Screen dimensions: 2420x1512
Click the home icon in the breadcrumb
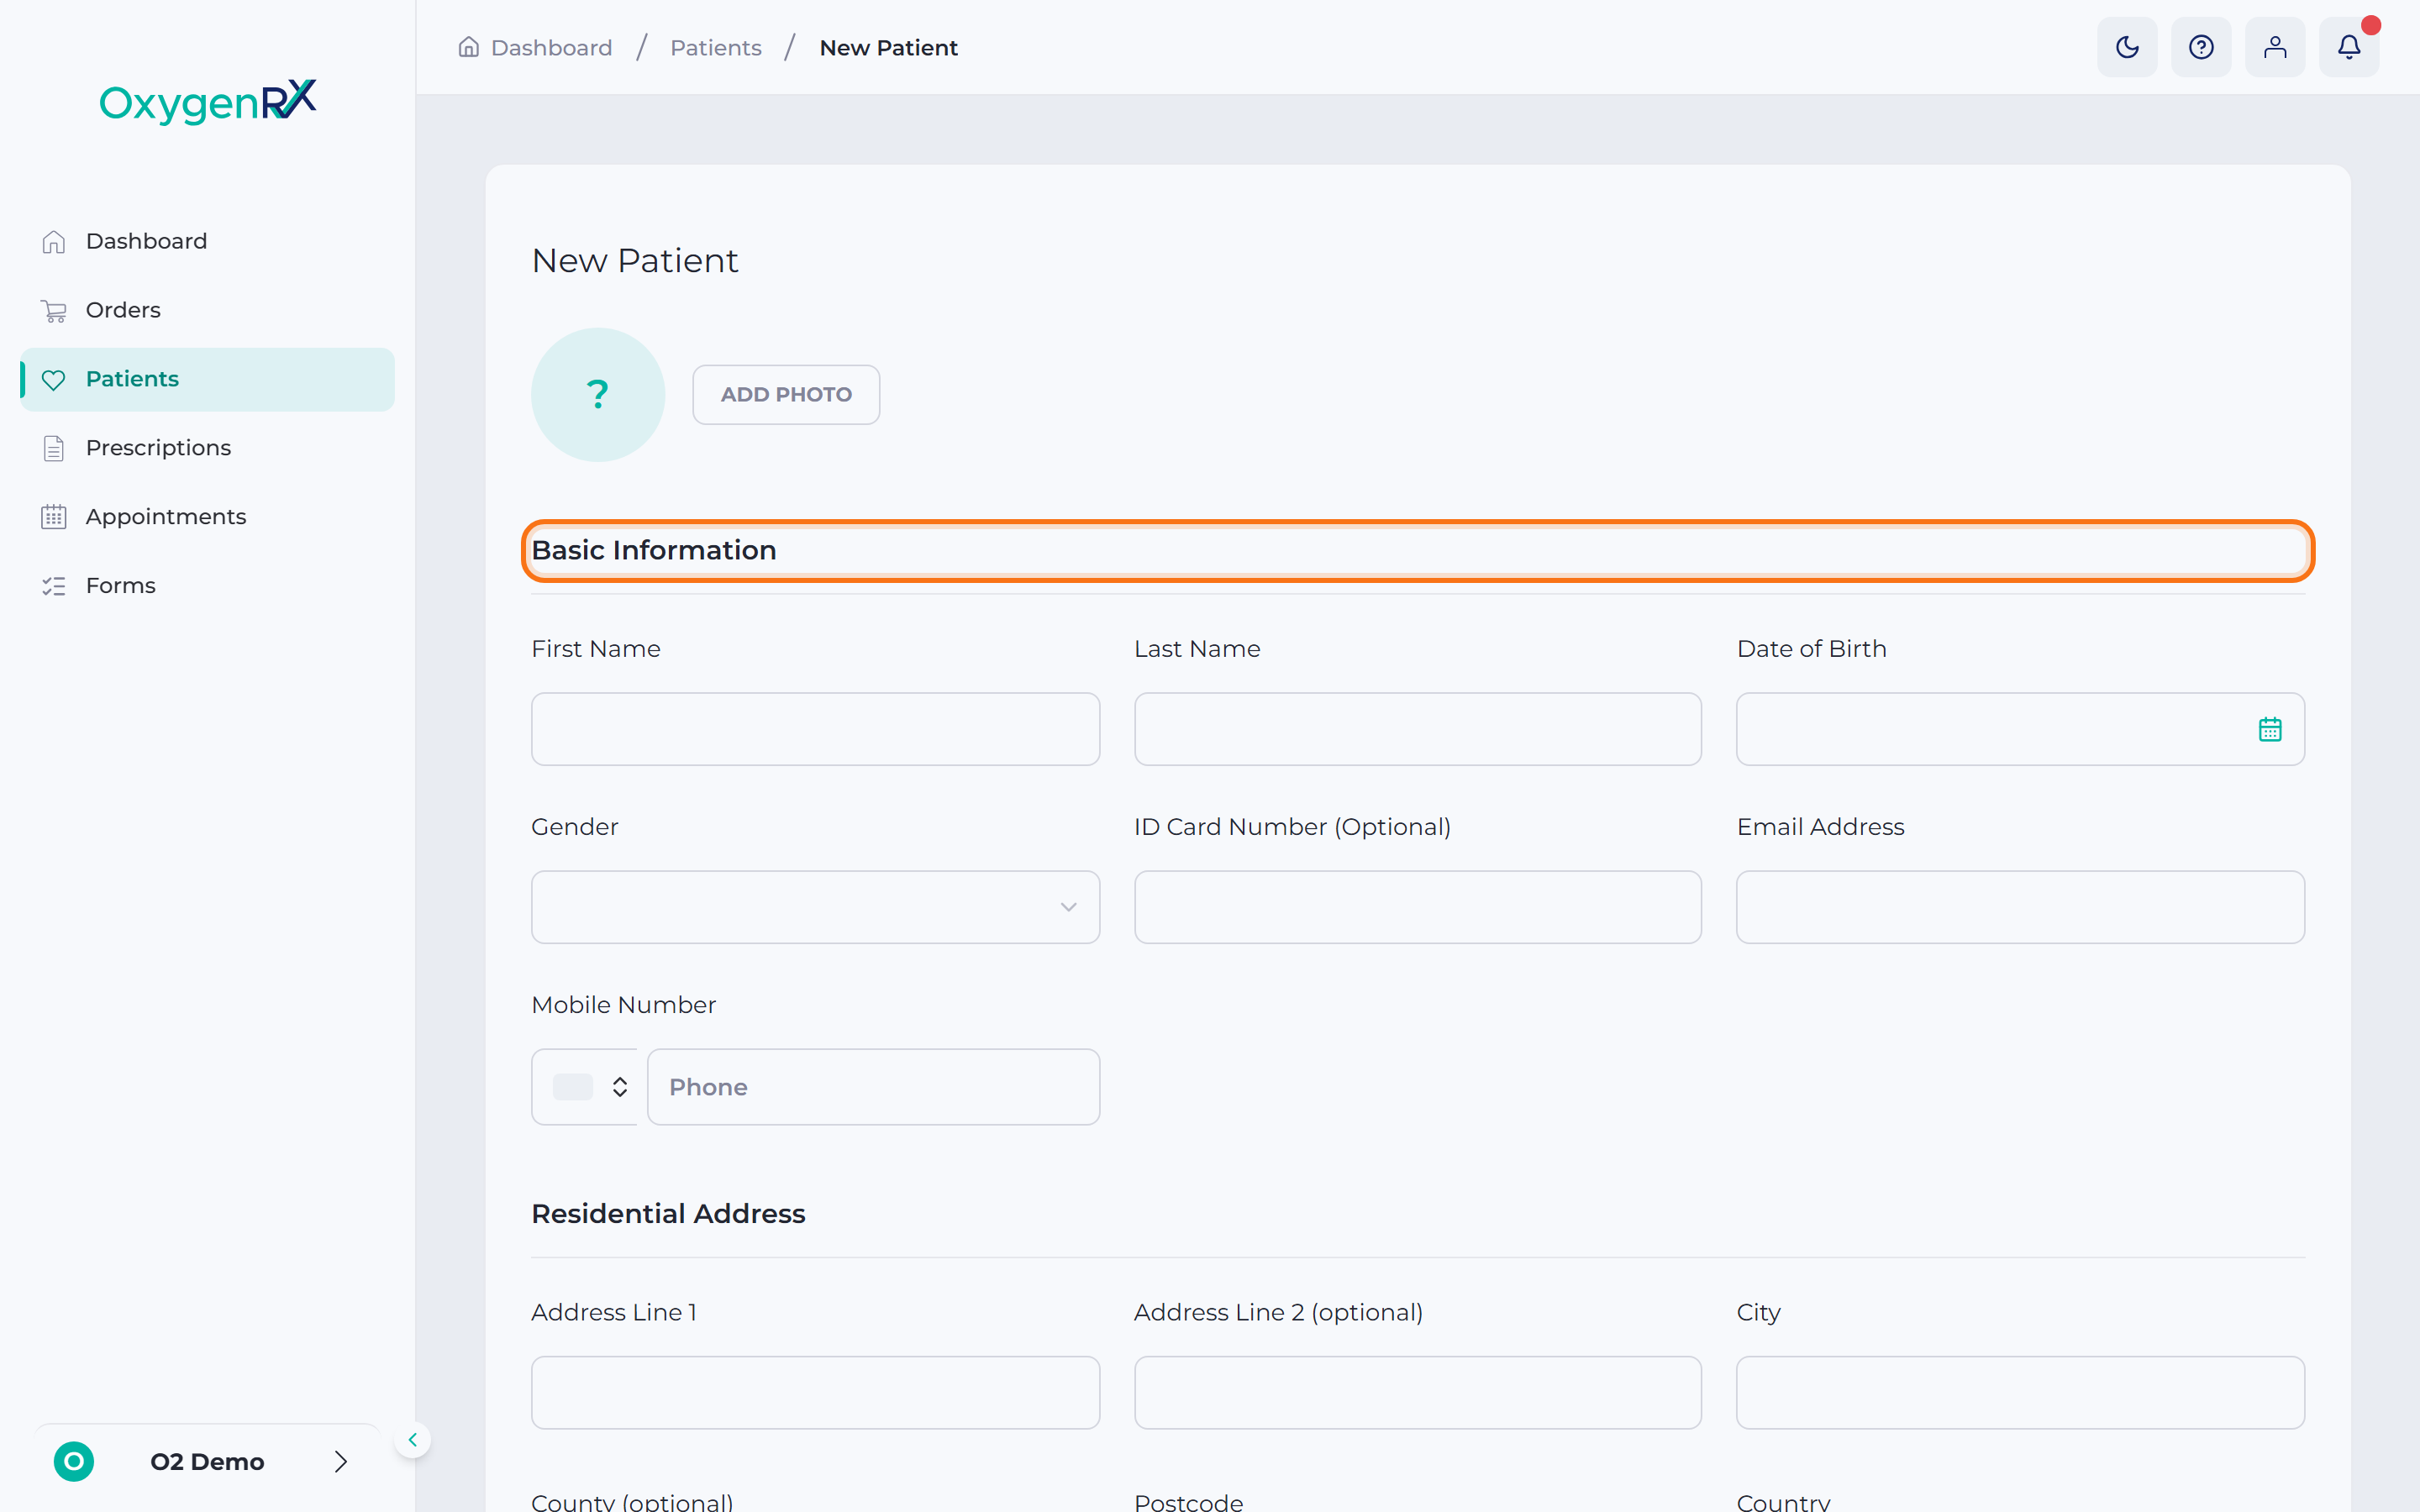pyautogui.click(x=468, y=47)
